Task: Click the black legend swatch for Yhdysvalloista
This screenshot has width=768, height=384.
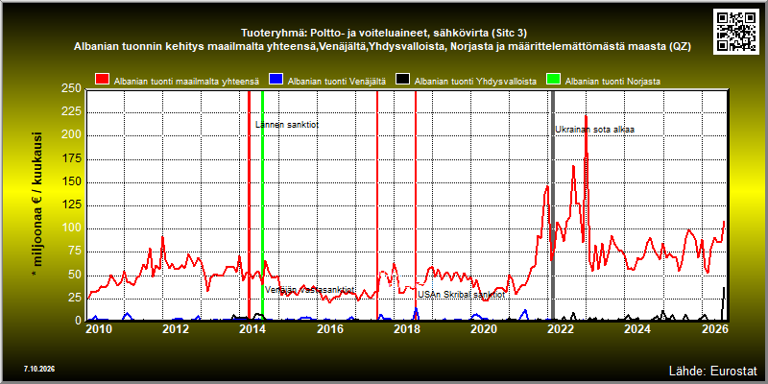Action: (403, 80)
